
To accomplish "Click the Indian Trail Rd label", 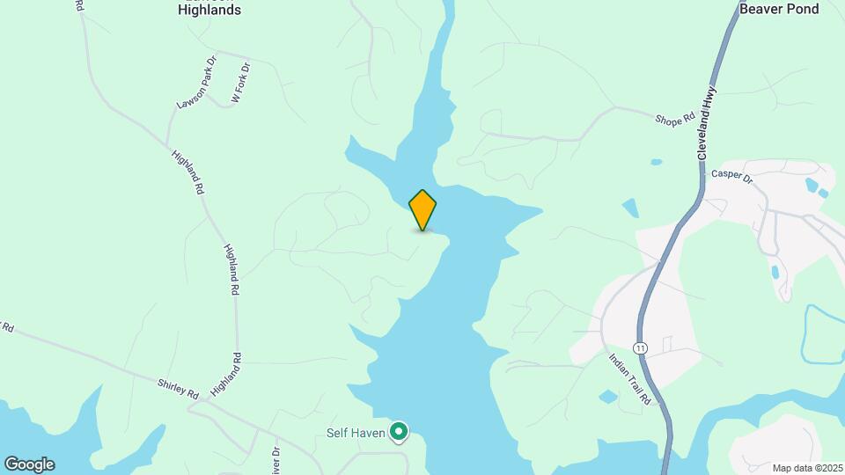I will [630, 379].
